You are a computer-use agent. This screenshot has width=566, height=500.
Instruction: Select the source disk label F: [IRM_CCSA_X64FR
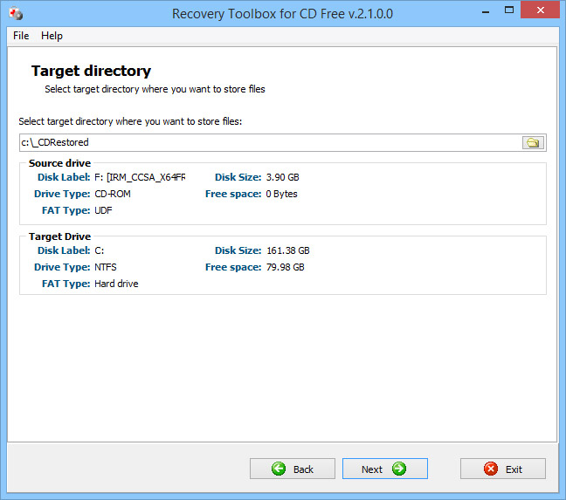pyautogui.click(x=140, y=177)
